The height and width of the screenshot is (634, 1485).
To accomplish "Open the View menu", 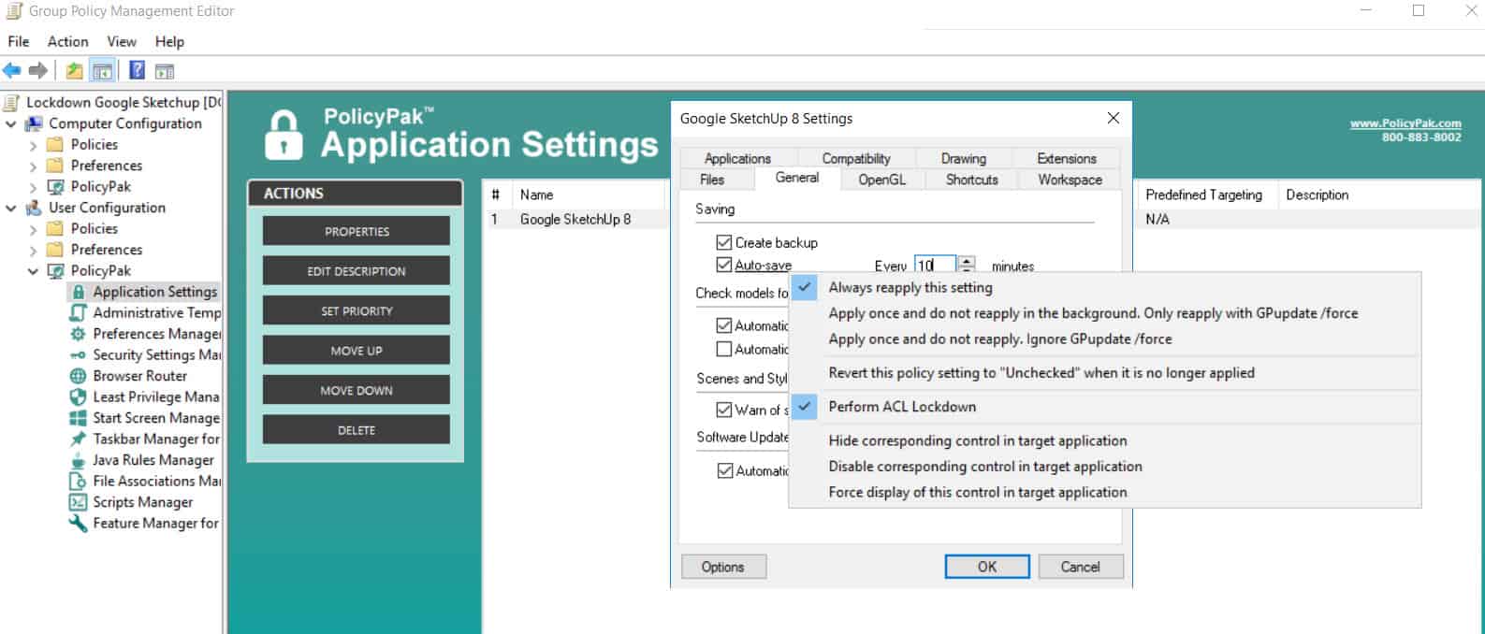I will coord(122,41).
